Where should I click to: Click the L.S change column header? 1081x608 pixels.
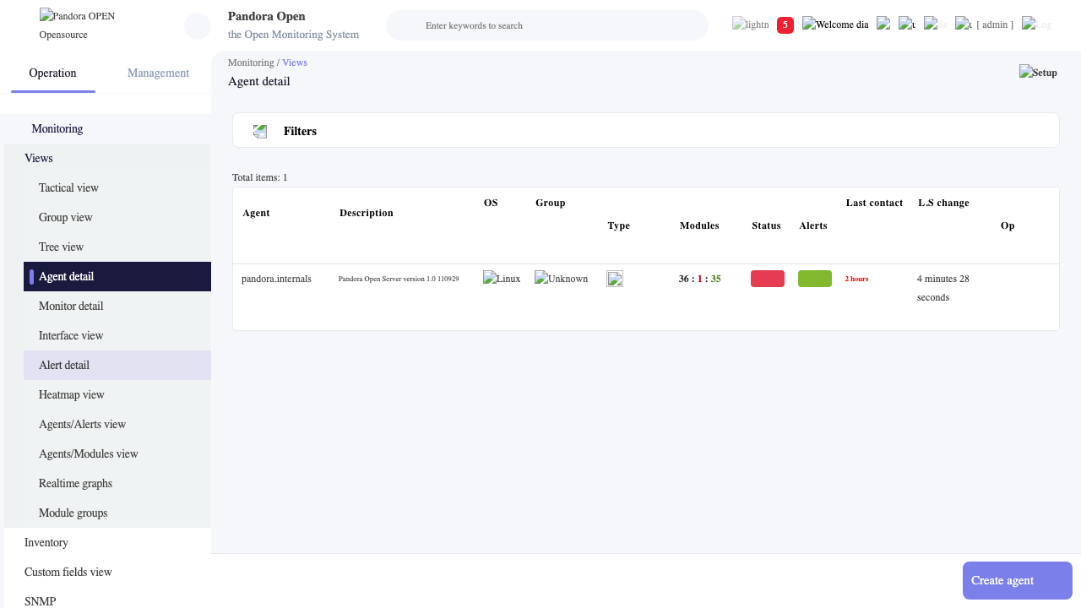tap(943, 203)
